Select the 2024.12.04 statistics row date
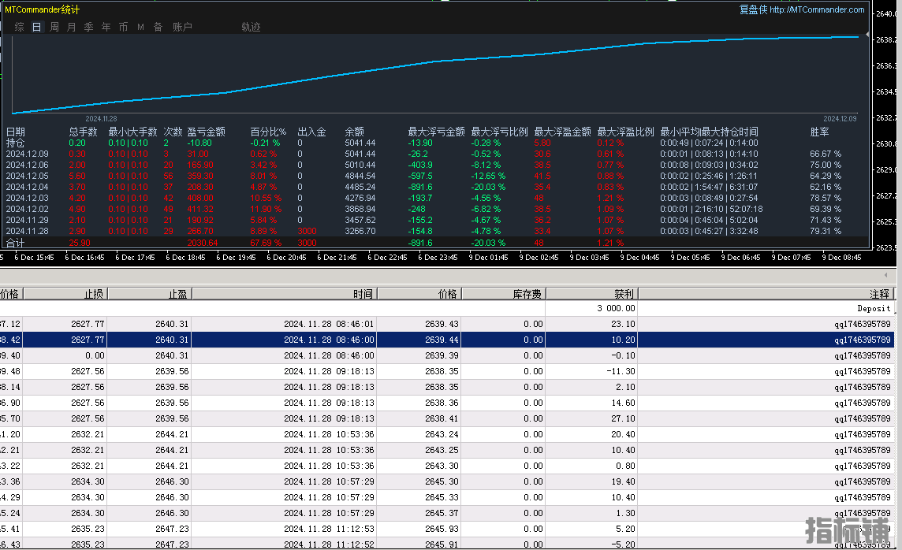 tap(27, 187)
